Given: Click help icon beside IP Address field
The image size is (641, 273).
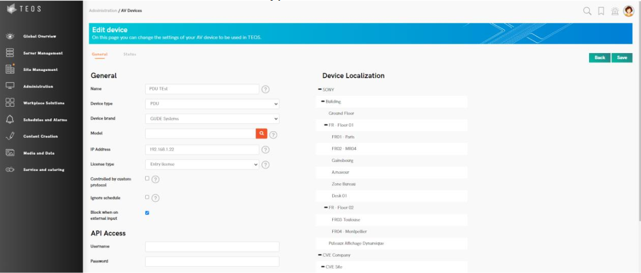Looking at the screenshot, I should [x=266, y=150].
